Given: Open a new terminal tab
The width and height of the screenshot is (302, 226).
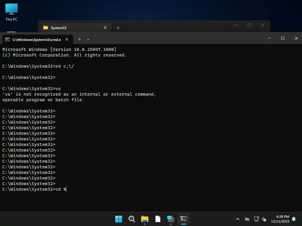Looking at the screenshot, I should pos(79,39).
